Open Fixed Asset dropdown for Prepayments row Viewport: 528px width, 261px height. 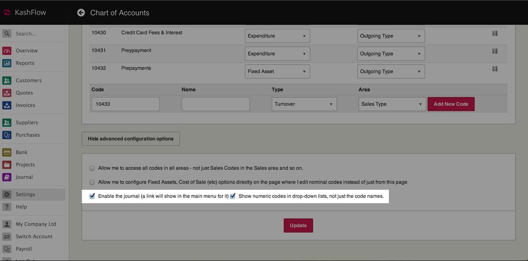(x=277, y=72)
